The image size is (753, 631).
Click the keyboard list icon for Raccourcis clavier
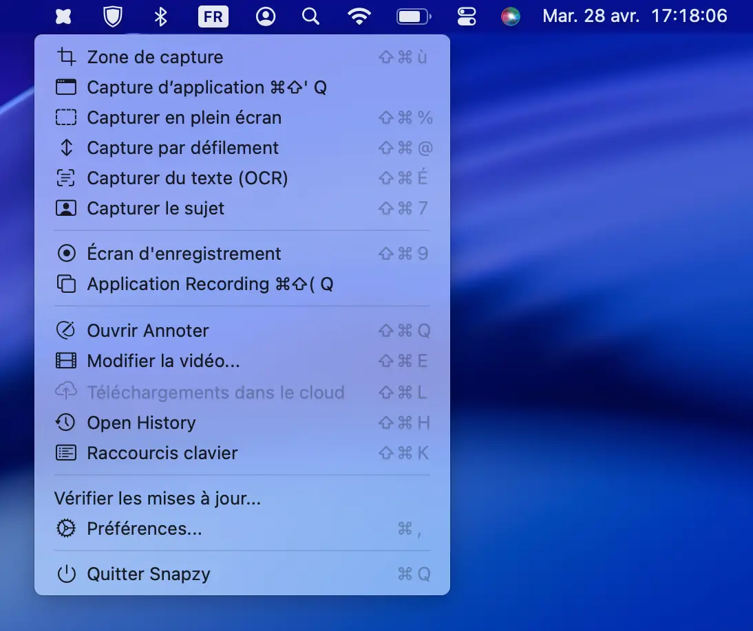coord(66,453)
